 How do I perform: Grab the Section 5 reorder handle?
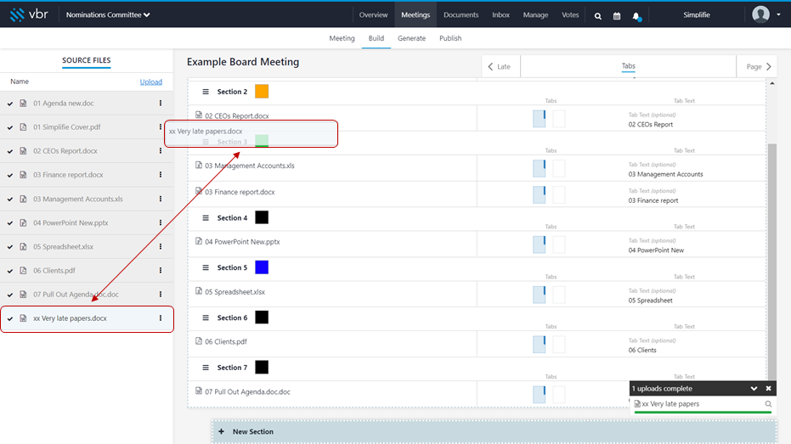pos(206,267)
